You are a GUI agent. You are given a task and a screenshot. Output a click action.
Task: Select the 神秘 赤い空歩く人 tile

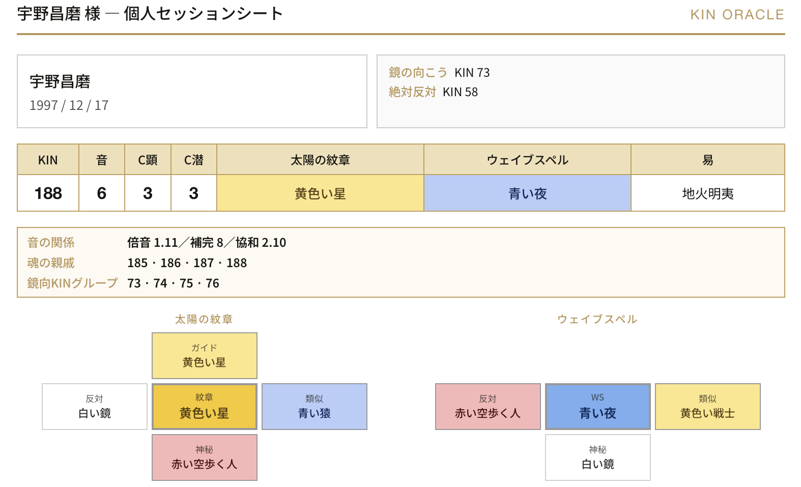(x=205, y=457)
